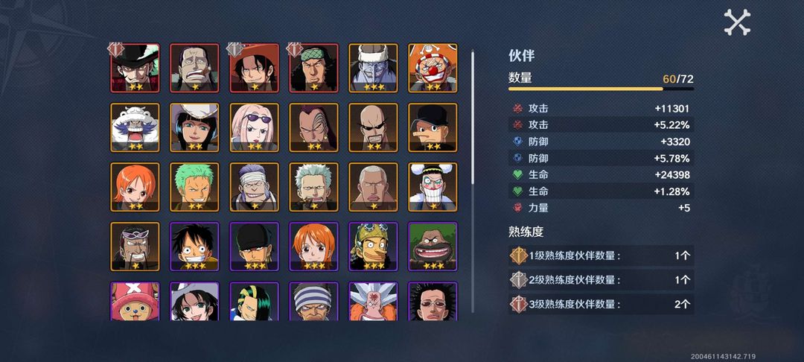Click the level 1 proficiency badge icon
The image size is (804, 362).
point(519,256)
